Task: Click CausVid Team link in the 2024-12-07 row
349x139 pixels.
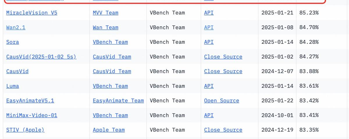Action: [112, 71]
